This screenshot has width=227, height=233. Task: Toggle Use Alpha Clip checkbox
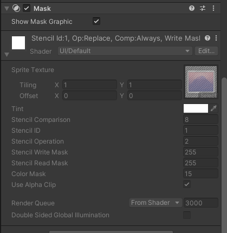click(x=187, y=184)
